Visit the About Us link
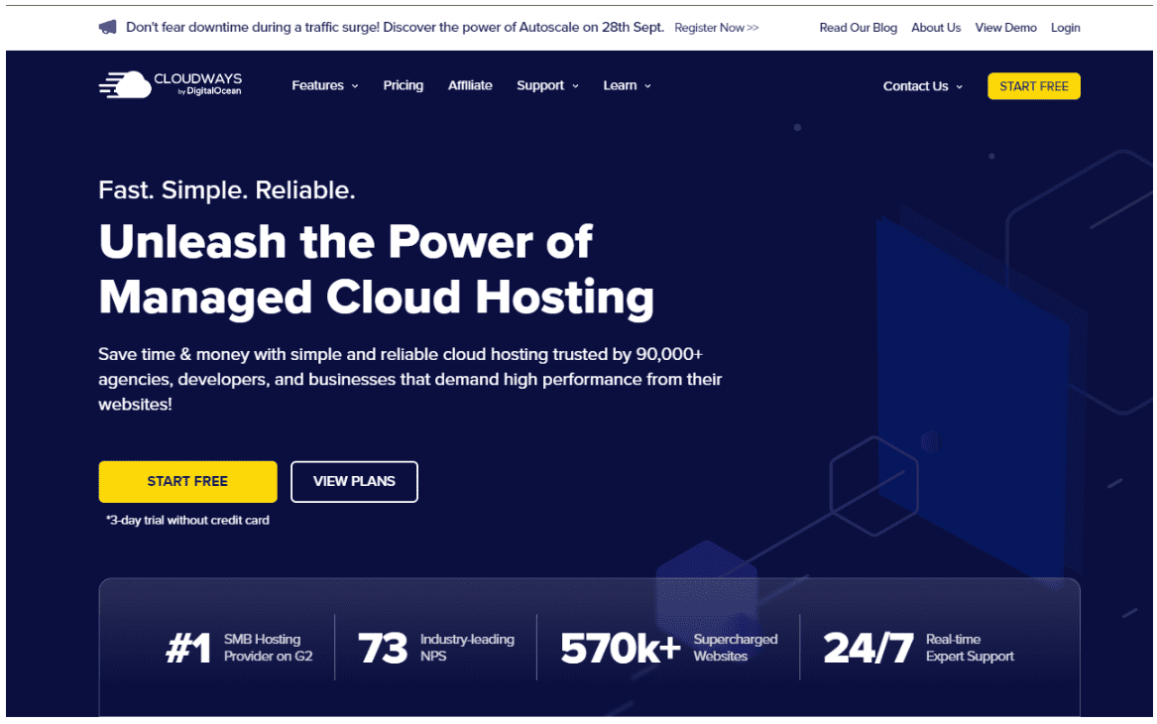The width and height of the screenshot is (1157, 724). tap(936, 28)
